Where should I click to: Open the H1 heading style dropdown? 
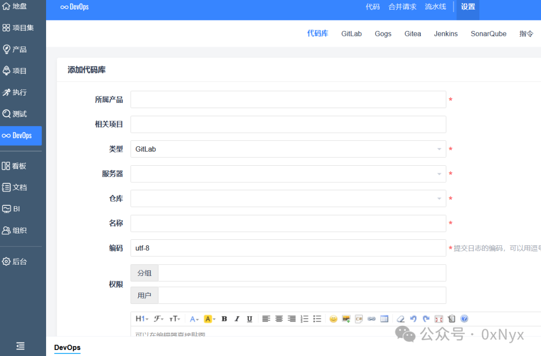142,319
